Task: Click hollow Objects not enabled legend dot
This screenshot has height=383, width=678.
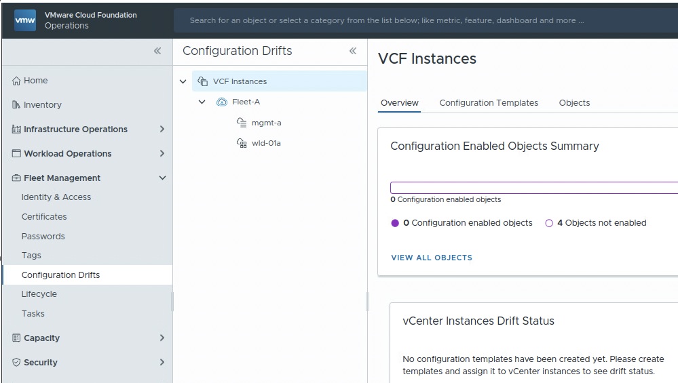Action: [549, 223]
